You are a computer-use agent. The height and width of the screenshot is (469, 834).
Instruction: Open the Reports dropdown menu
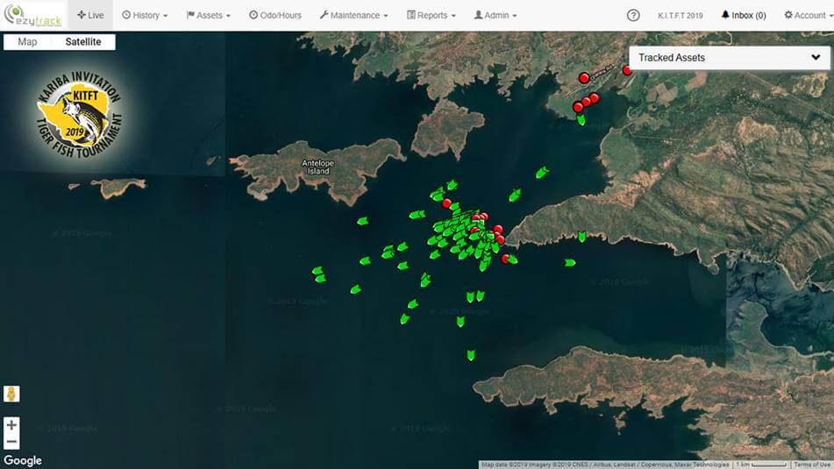(x=432, y=15)
